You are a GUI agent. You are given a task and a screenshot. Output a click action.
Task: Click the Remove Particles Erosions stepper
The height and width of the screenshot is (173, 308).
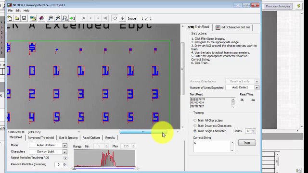pos(65,164)
